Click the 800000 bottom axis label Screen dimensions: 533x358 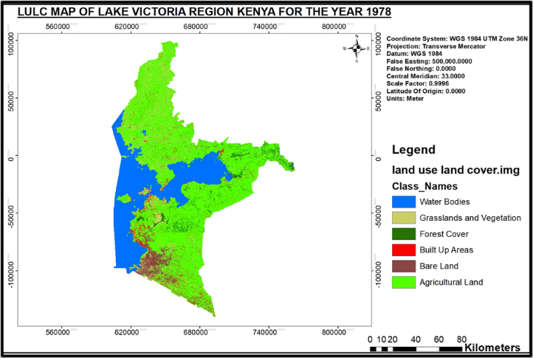334,332
